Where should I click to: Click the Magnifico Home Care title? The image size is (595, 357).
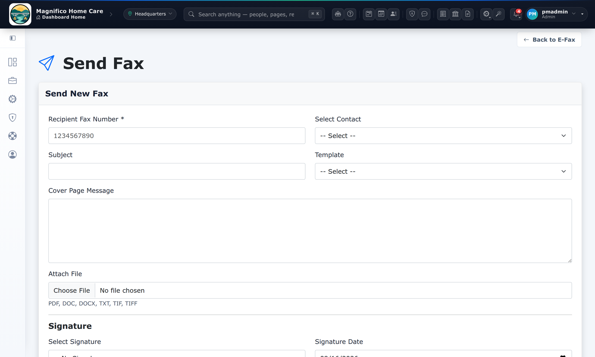pos(70,11)
